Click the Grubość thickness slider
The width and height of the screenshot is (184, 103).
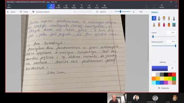(x=164, y=37)
